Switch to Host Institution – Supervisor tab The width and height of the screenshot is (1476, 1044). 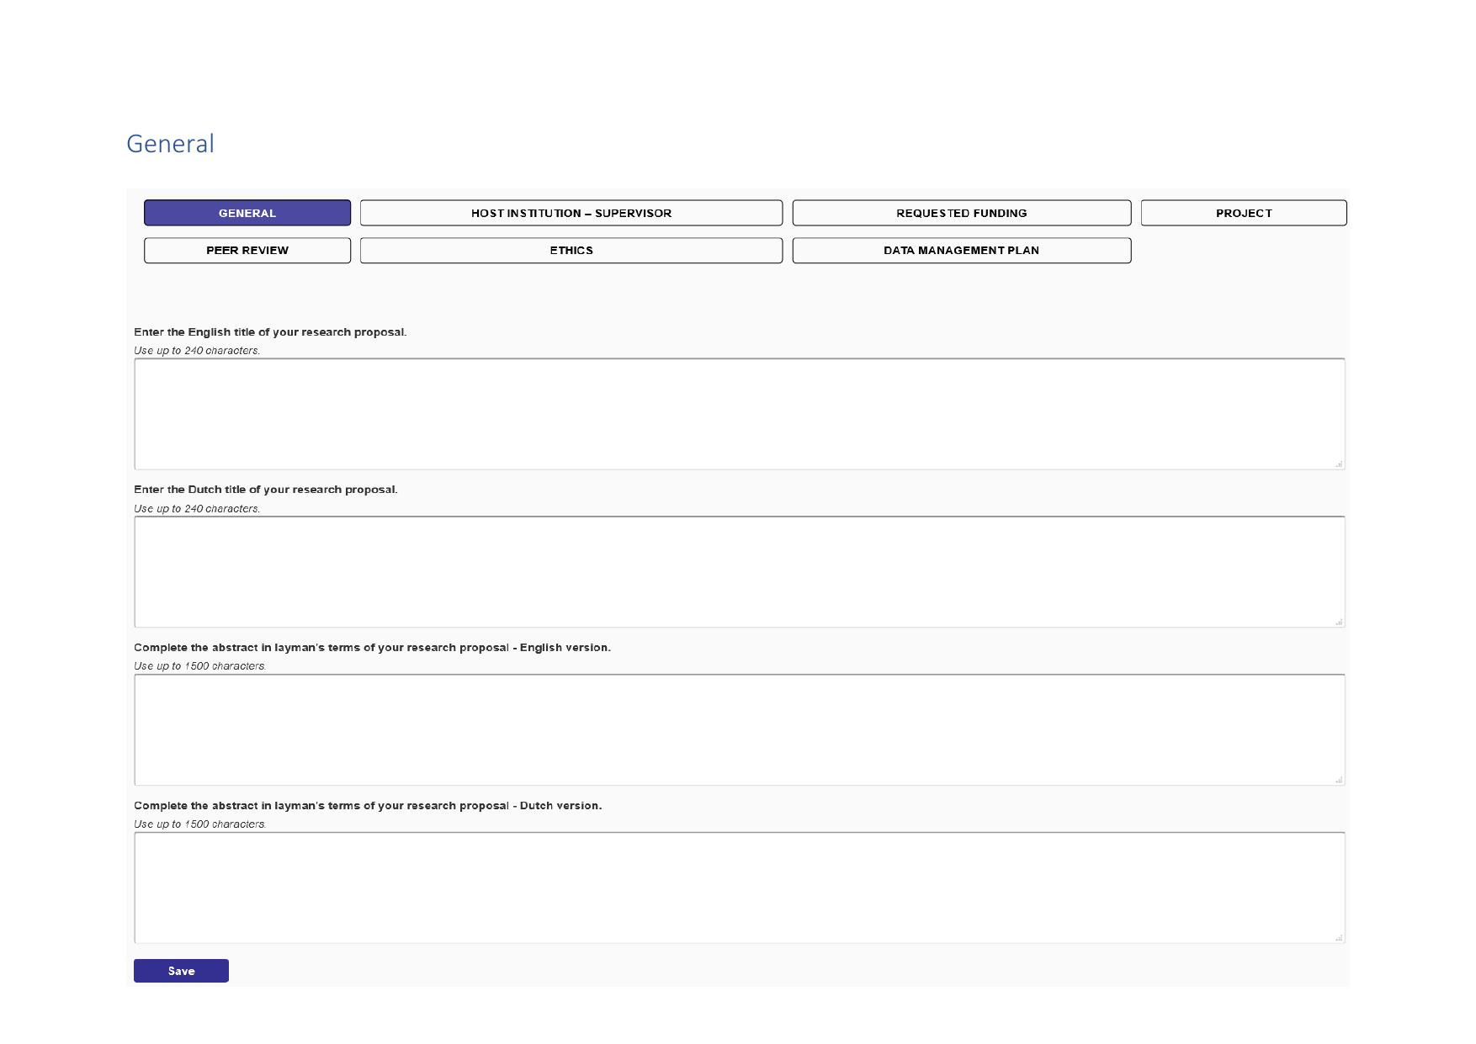point(571,213)
